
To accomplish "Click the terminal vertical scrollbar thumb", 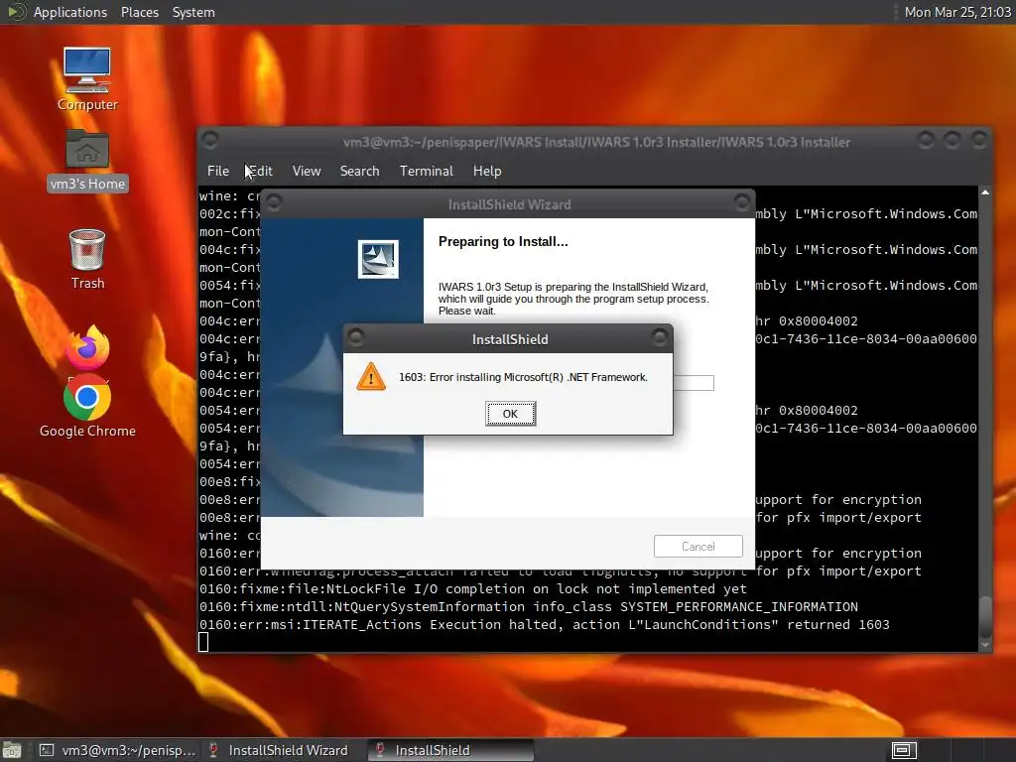I will point(985,617).
